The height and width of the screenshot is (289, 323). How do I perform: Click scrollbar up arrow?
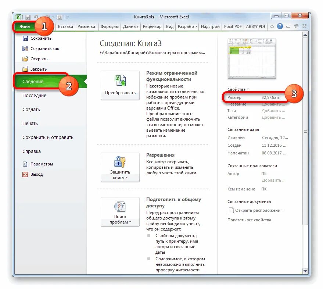(x=305, y=35)
